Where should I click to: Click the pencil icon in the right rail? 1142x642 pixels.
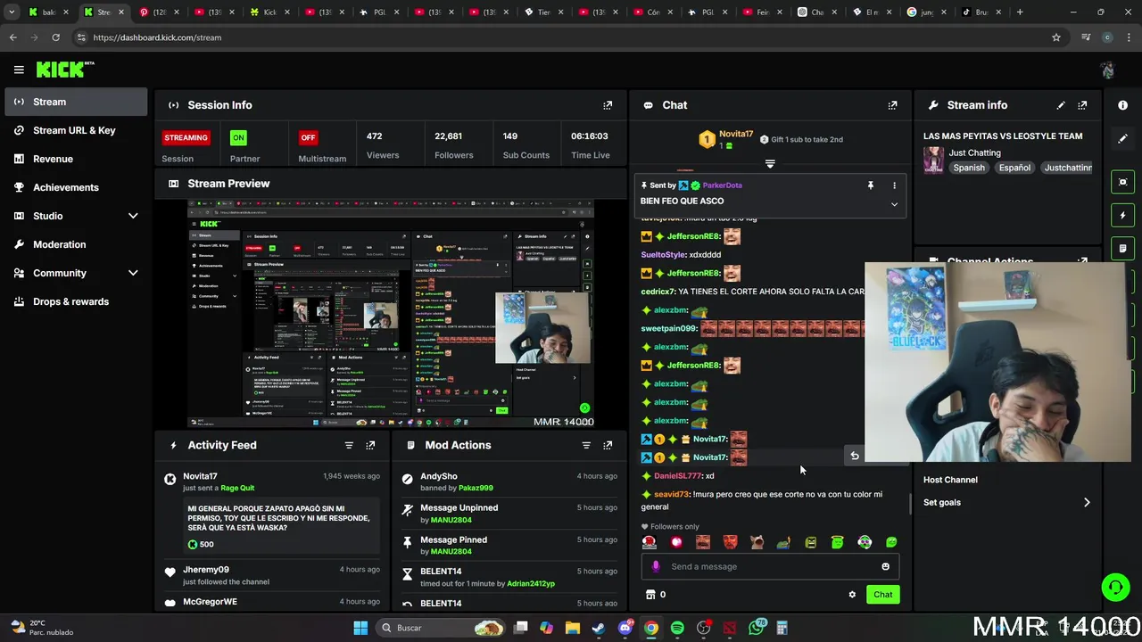[1122, 139]
